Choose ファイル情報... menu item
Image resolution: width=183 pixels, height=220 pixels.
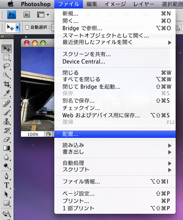click(x=115, y=182)
